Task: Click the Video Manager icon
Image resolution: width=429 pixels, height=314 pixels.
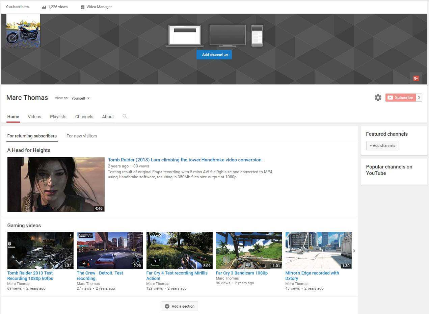Action: pyautogui.click(x=82, y=7)
